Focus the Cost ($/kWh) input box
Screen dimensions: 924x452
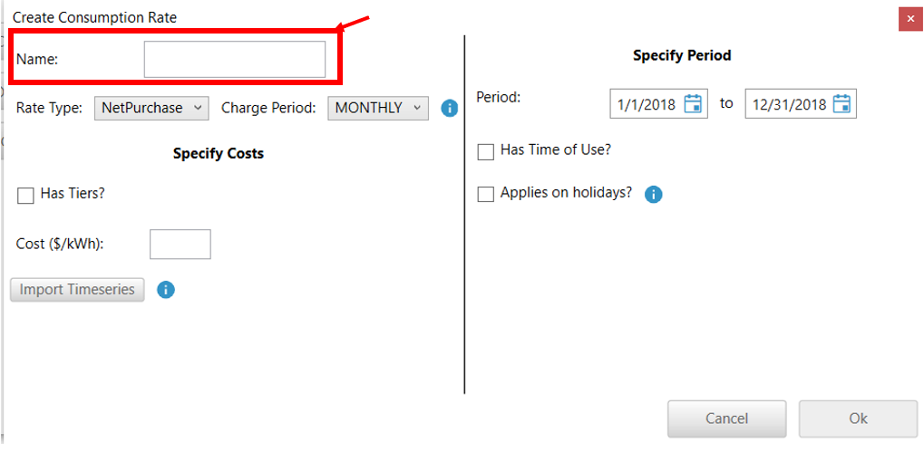pos(180,244)
